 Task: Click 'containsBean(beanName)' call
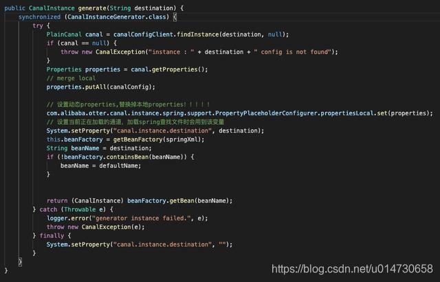pyautogui.click(x=145, y=157)
